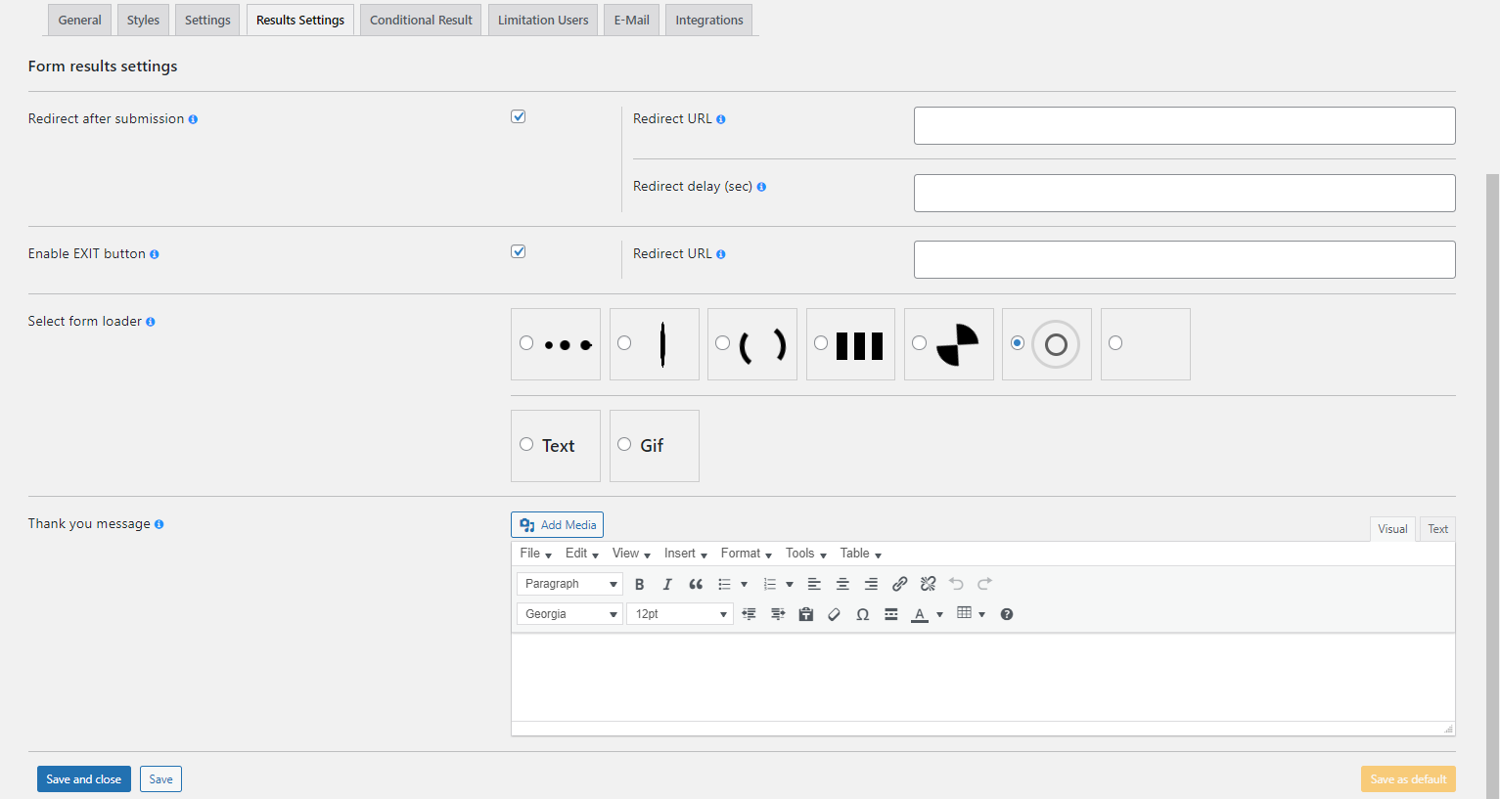Select the three dots loader
The image size is (1500, 799).
pos(526,343)
